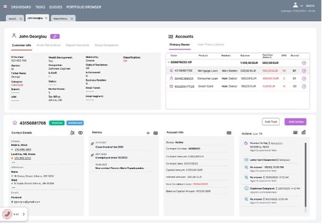
Task: Select the Customer Info tab
Action: (22, 45)
